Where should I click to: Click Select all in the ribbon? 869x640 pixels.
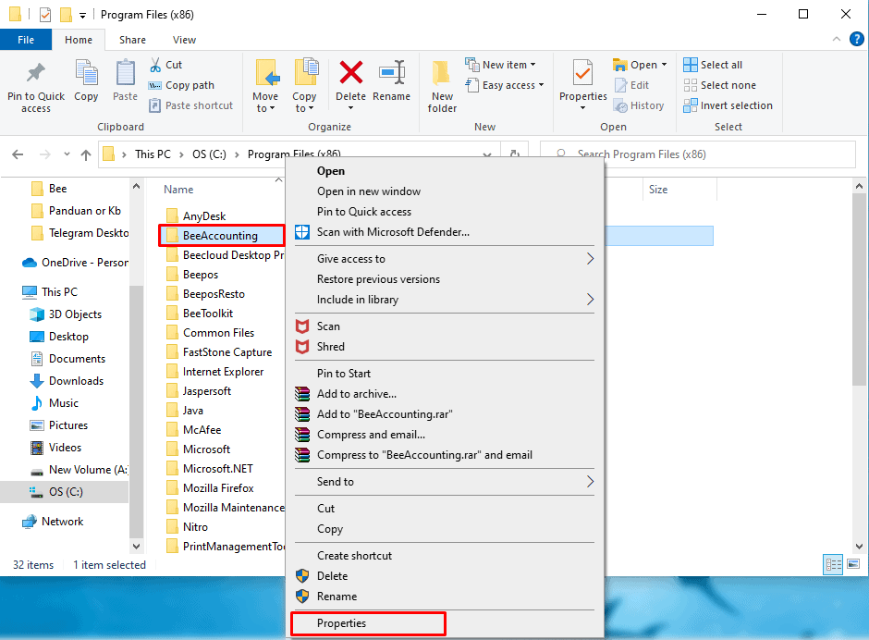point(713,65)
